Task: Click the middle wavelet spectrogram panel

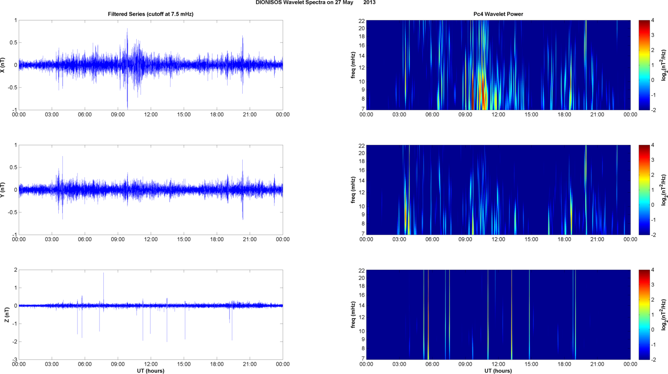Action: pos(498,190)
